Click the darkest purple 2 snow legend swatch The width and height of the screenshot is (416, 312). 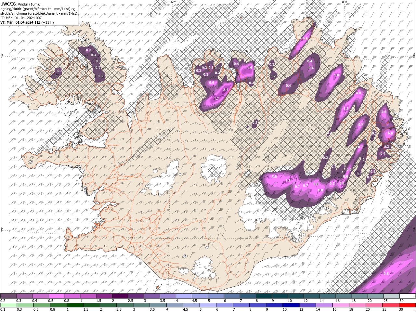click(x=120, y=296)
